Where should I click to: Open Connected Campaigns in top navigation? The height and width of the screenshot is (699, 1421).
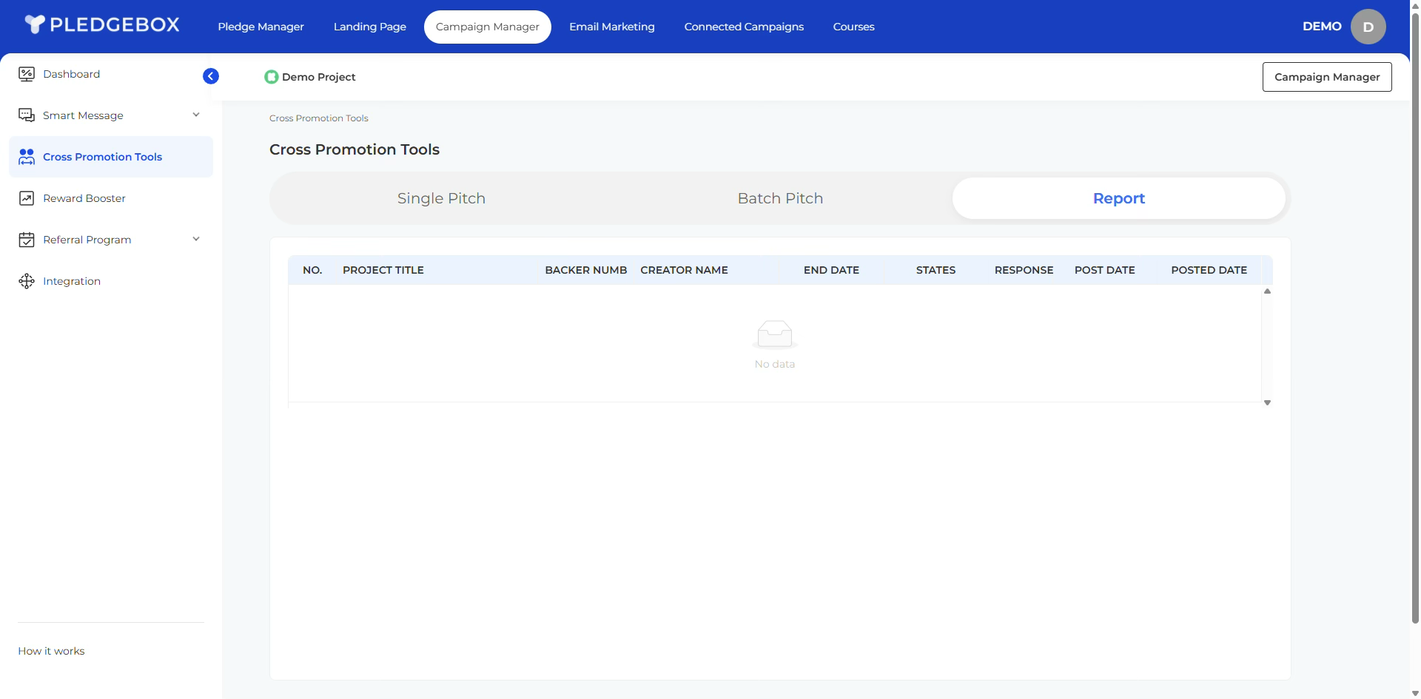[x=744, y=27]
